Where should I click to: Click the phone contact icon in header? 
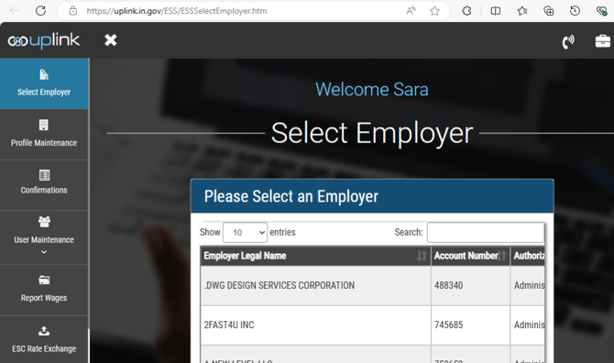[x=568, y=41]
